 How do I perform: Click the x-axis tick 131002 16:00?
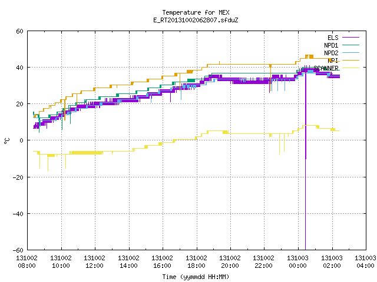coord(163,262)
